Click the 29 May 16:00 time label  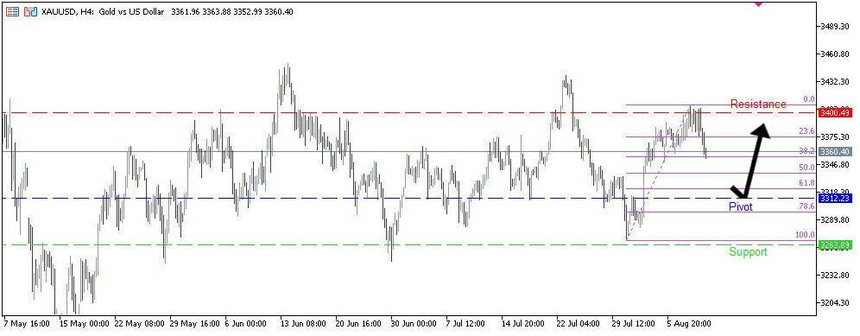193,325
